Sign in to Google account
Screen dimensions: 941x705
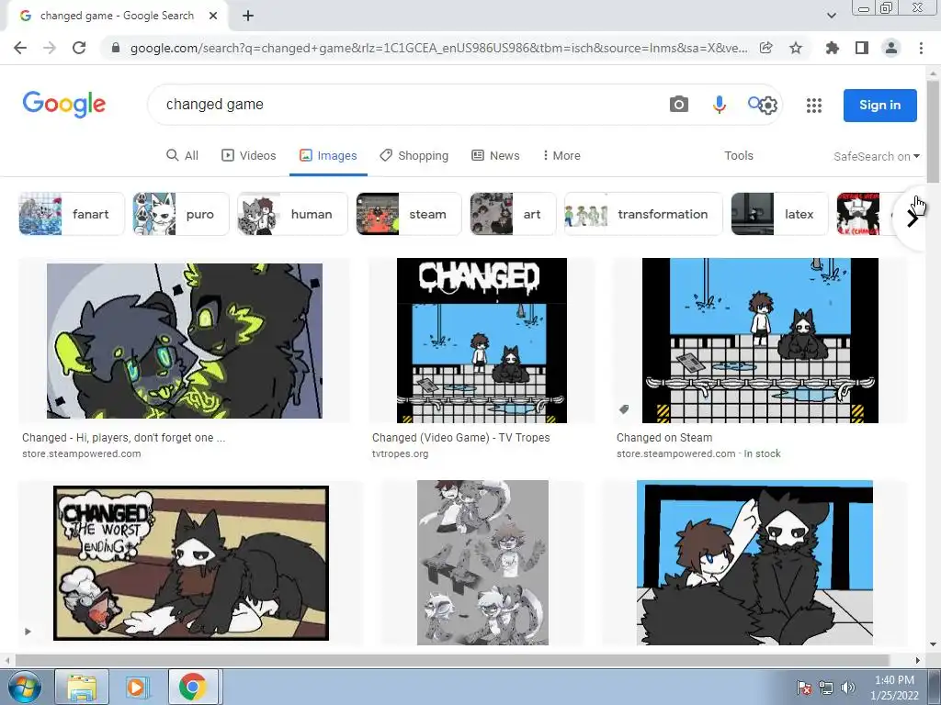click(x=879, y=105)
